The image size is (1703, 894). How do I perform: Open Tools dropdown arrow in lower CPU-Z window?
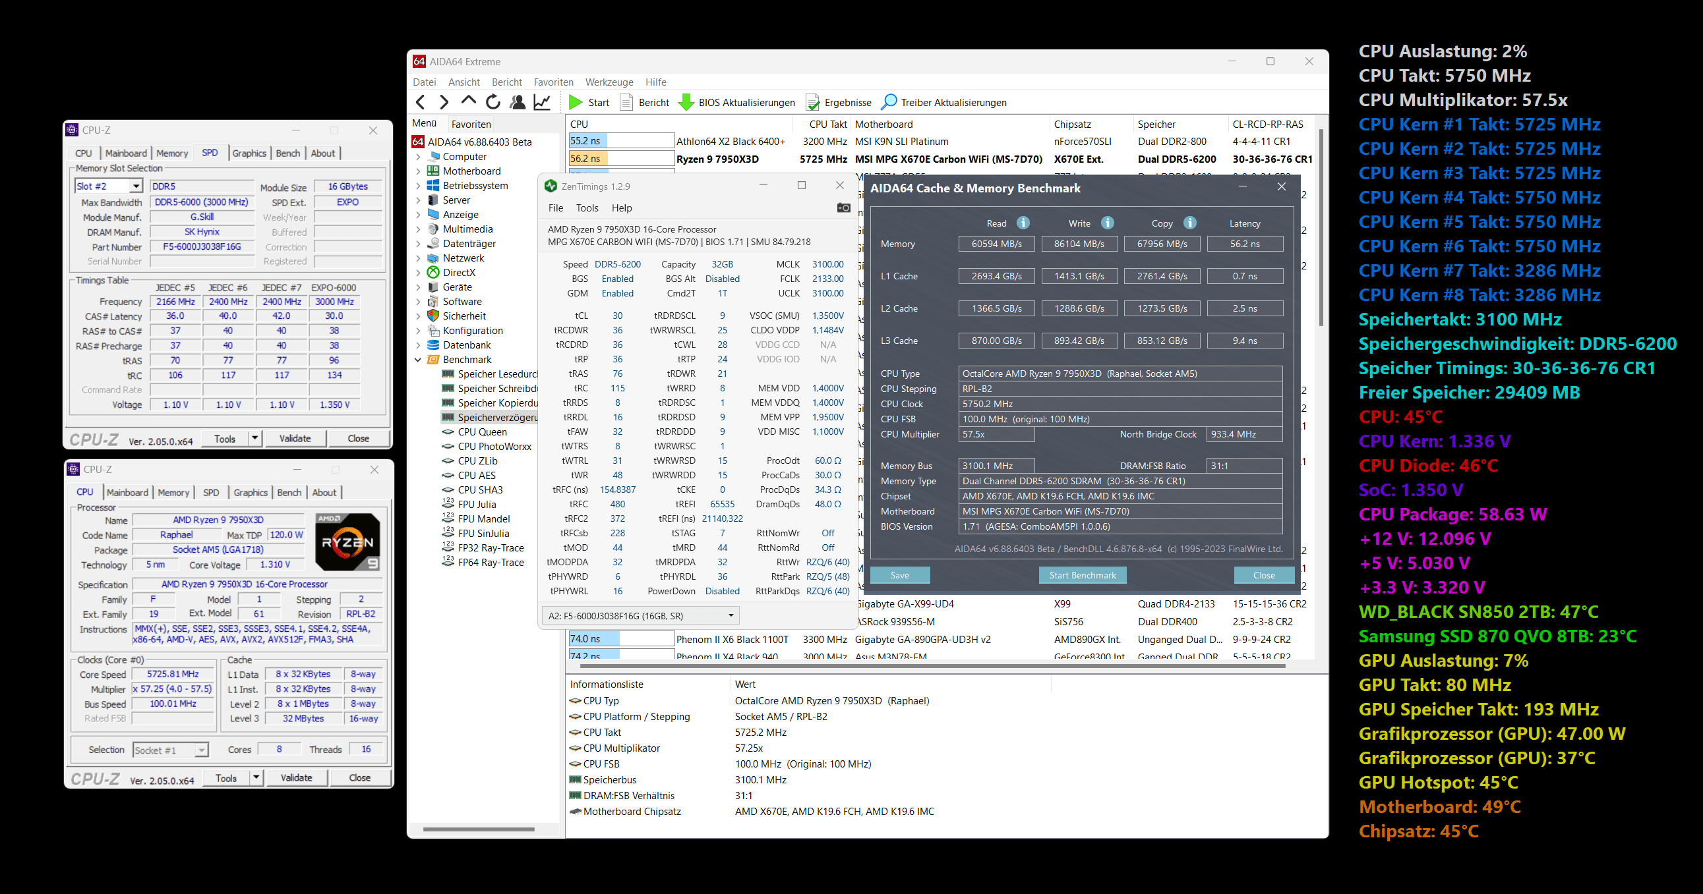(256, 777)
